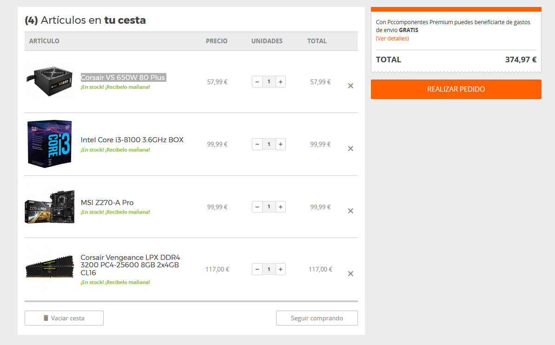Click the 117,00 € unit price of Corsair Vengeance
The width and height of the screenshot is (555, 345).
218,269
